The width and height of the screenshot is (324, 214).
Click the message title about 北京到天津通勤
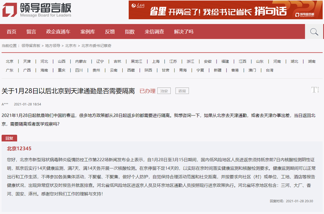68,91
